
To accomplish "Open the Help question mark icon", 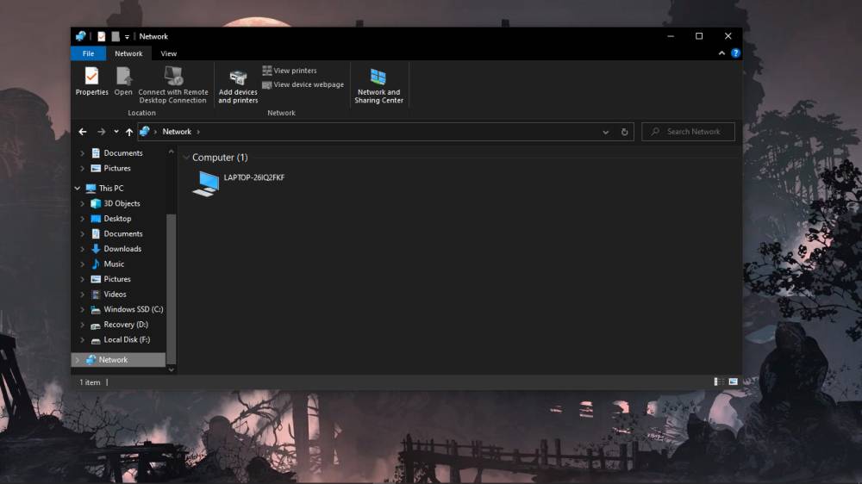I will tap(735, 53).
